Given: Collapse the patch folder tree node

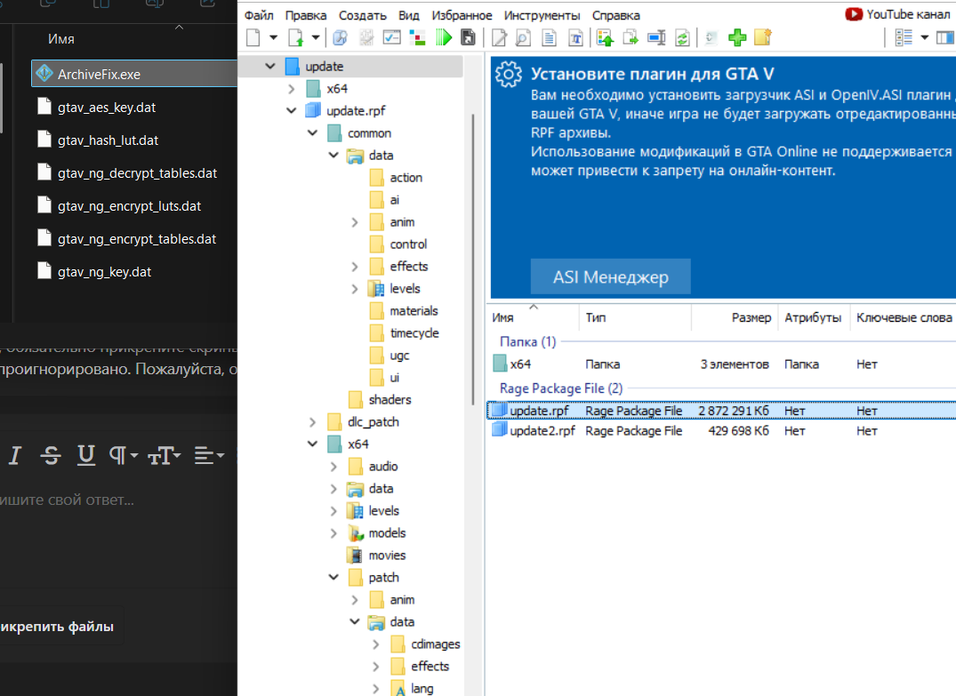Looking at the screenshot, I should coord(333,577).
